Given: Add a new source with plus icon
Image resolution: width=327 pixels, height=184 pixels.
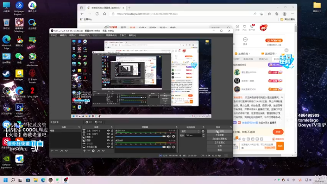Looking at the screenshot, I should [85, 150].
